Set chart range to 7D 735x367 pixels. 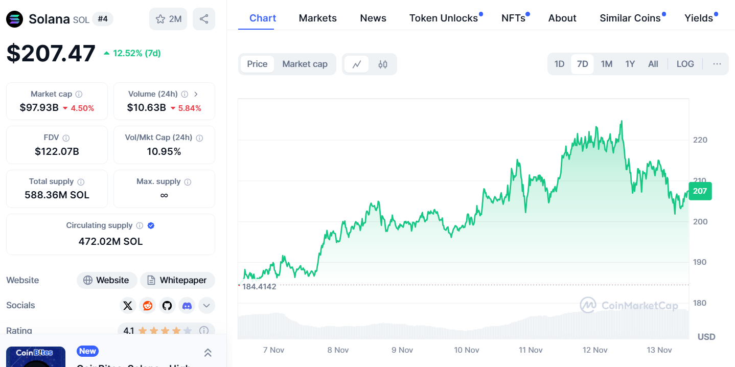(583, 64)
